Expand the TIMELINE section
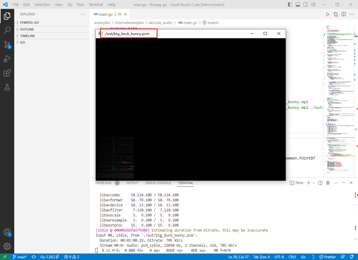The image size is (358, 260). (52, 36)
